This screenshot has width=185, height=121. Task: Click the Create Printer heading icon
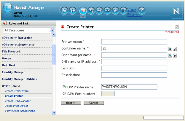[63, 27]
